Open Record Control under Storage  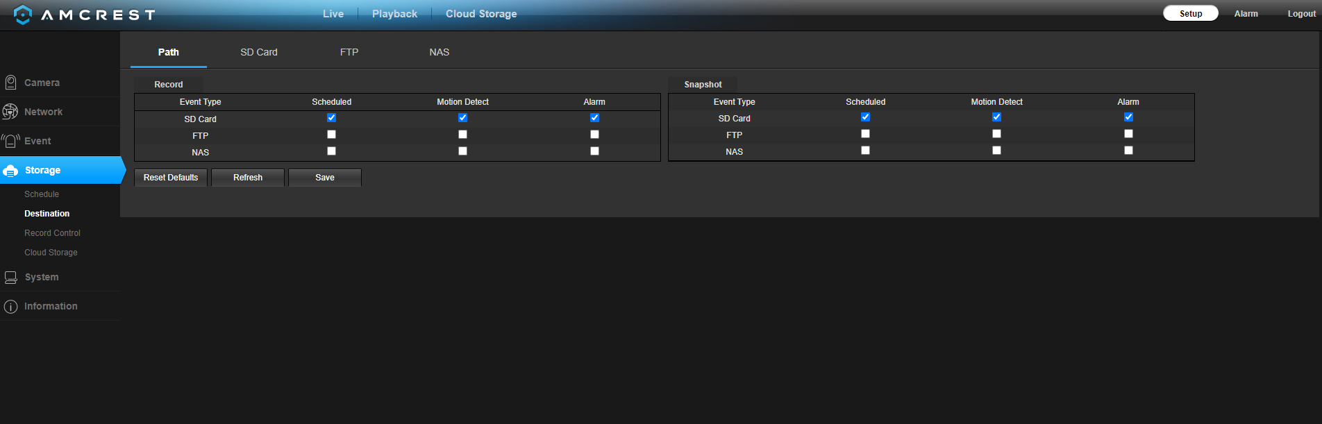(x=52, y=233)
